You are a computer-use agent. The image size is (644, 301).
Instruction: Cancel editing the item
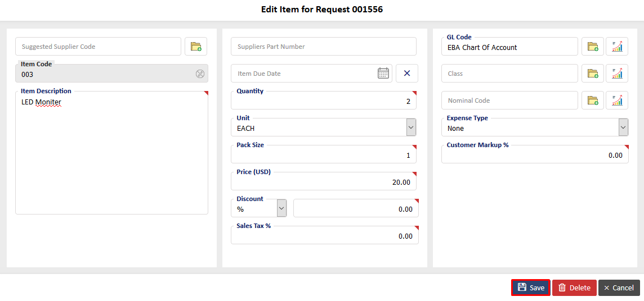click(619, 288)
